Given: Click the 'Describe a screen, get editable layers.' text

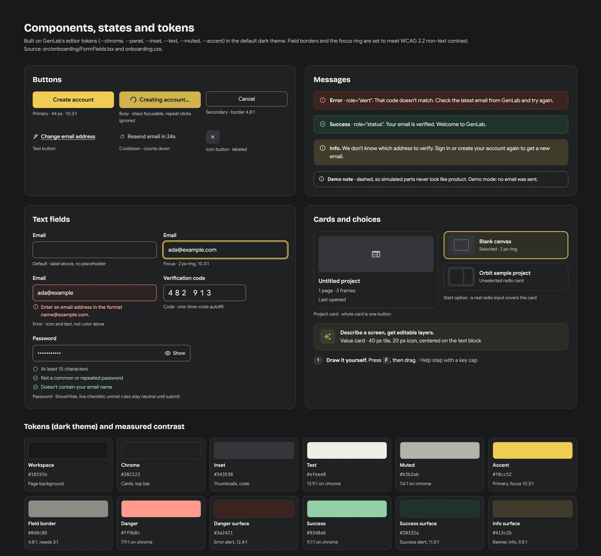Looking at the screenshot, I should 387,332.
